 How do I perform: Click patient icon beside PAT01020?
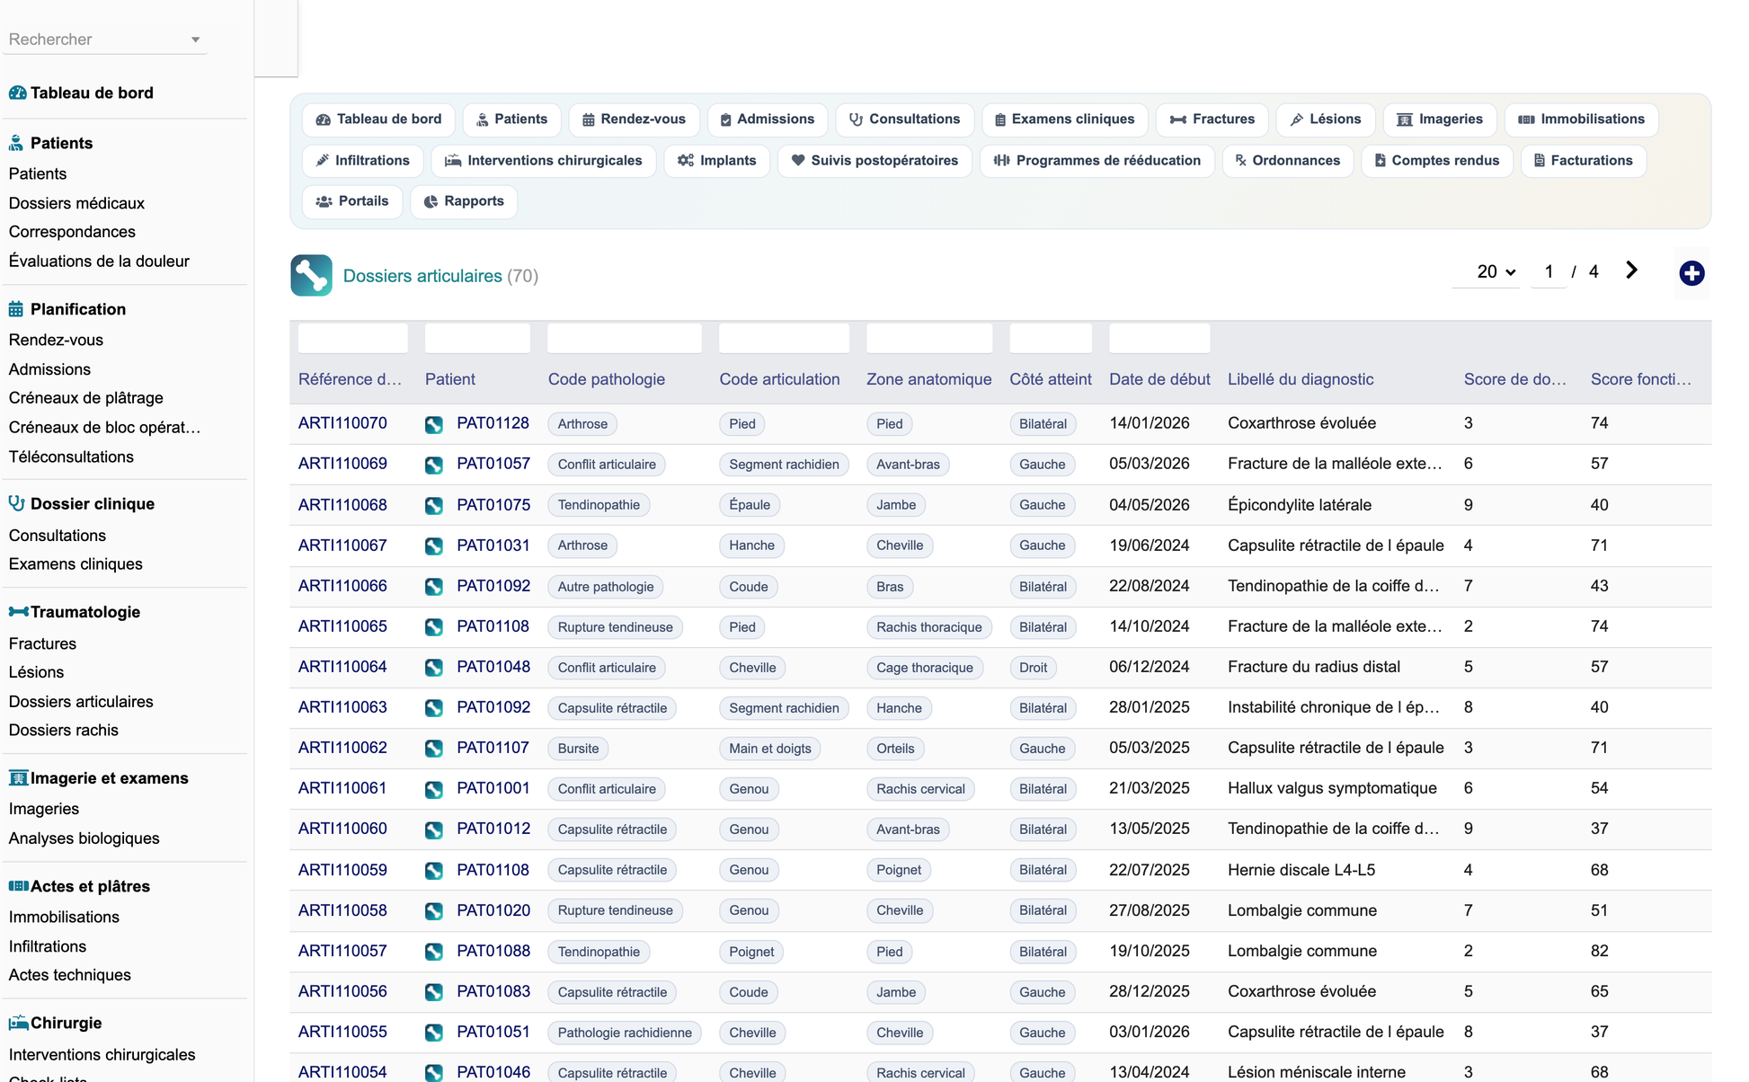[434, 910]
